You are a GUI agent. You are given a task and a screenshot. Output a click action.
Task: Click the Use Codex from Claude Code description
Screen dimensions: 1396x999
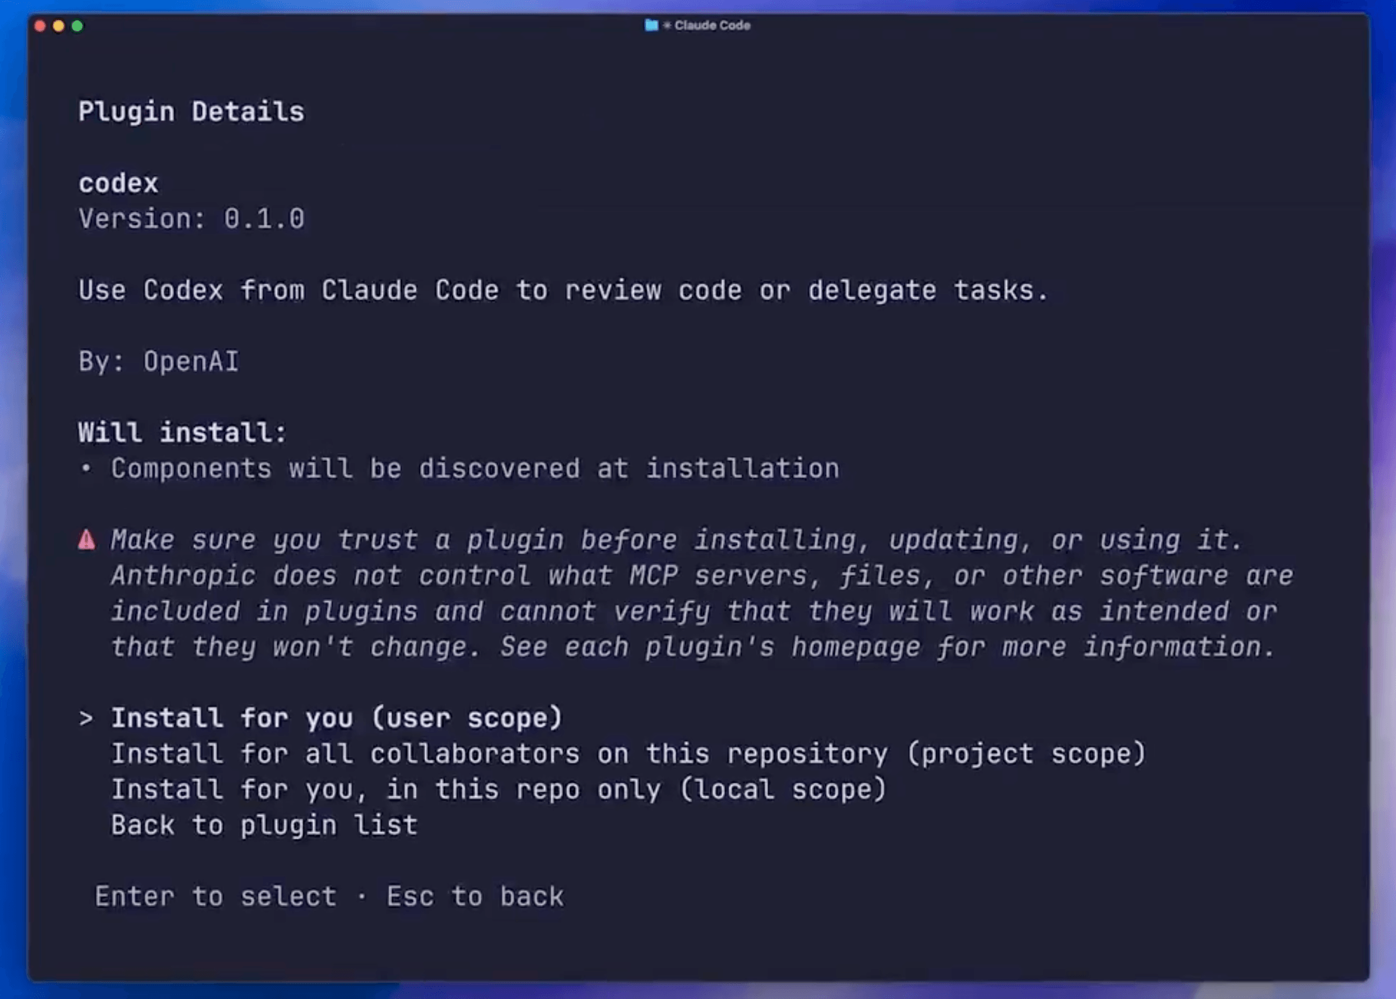[x=563, y=291]
